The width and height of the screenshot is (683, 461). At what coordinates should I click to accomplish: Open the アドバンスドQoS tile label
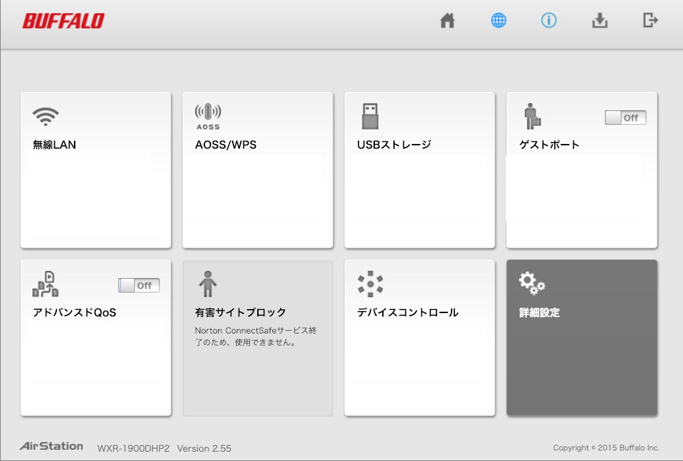(x=75, y=312)
